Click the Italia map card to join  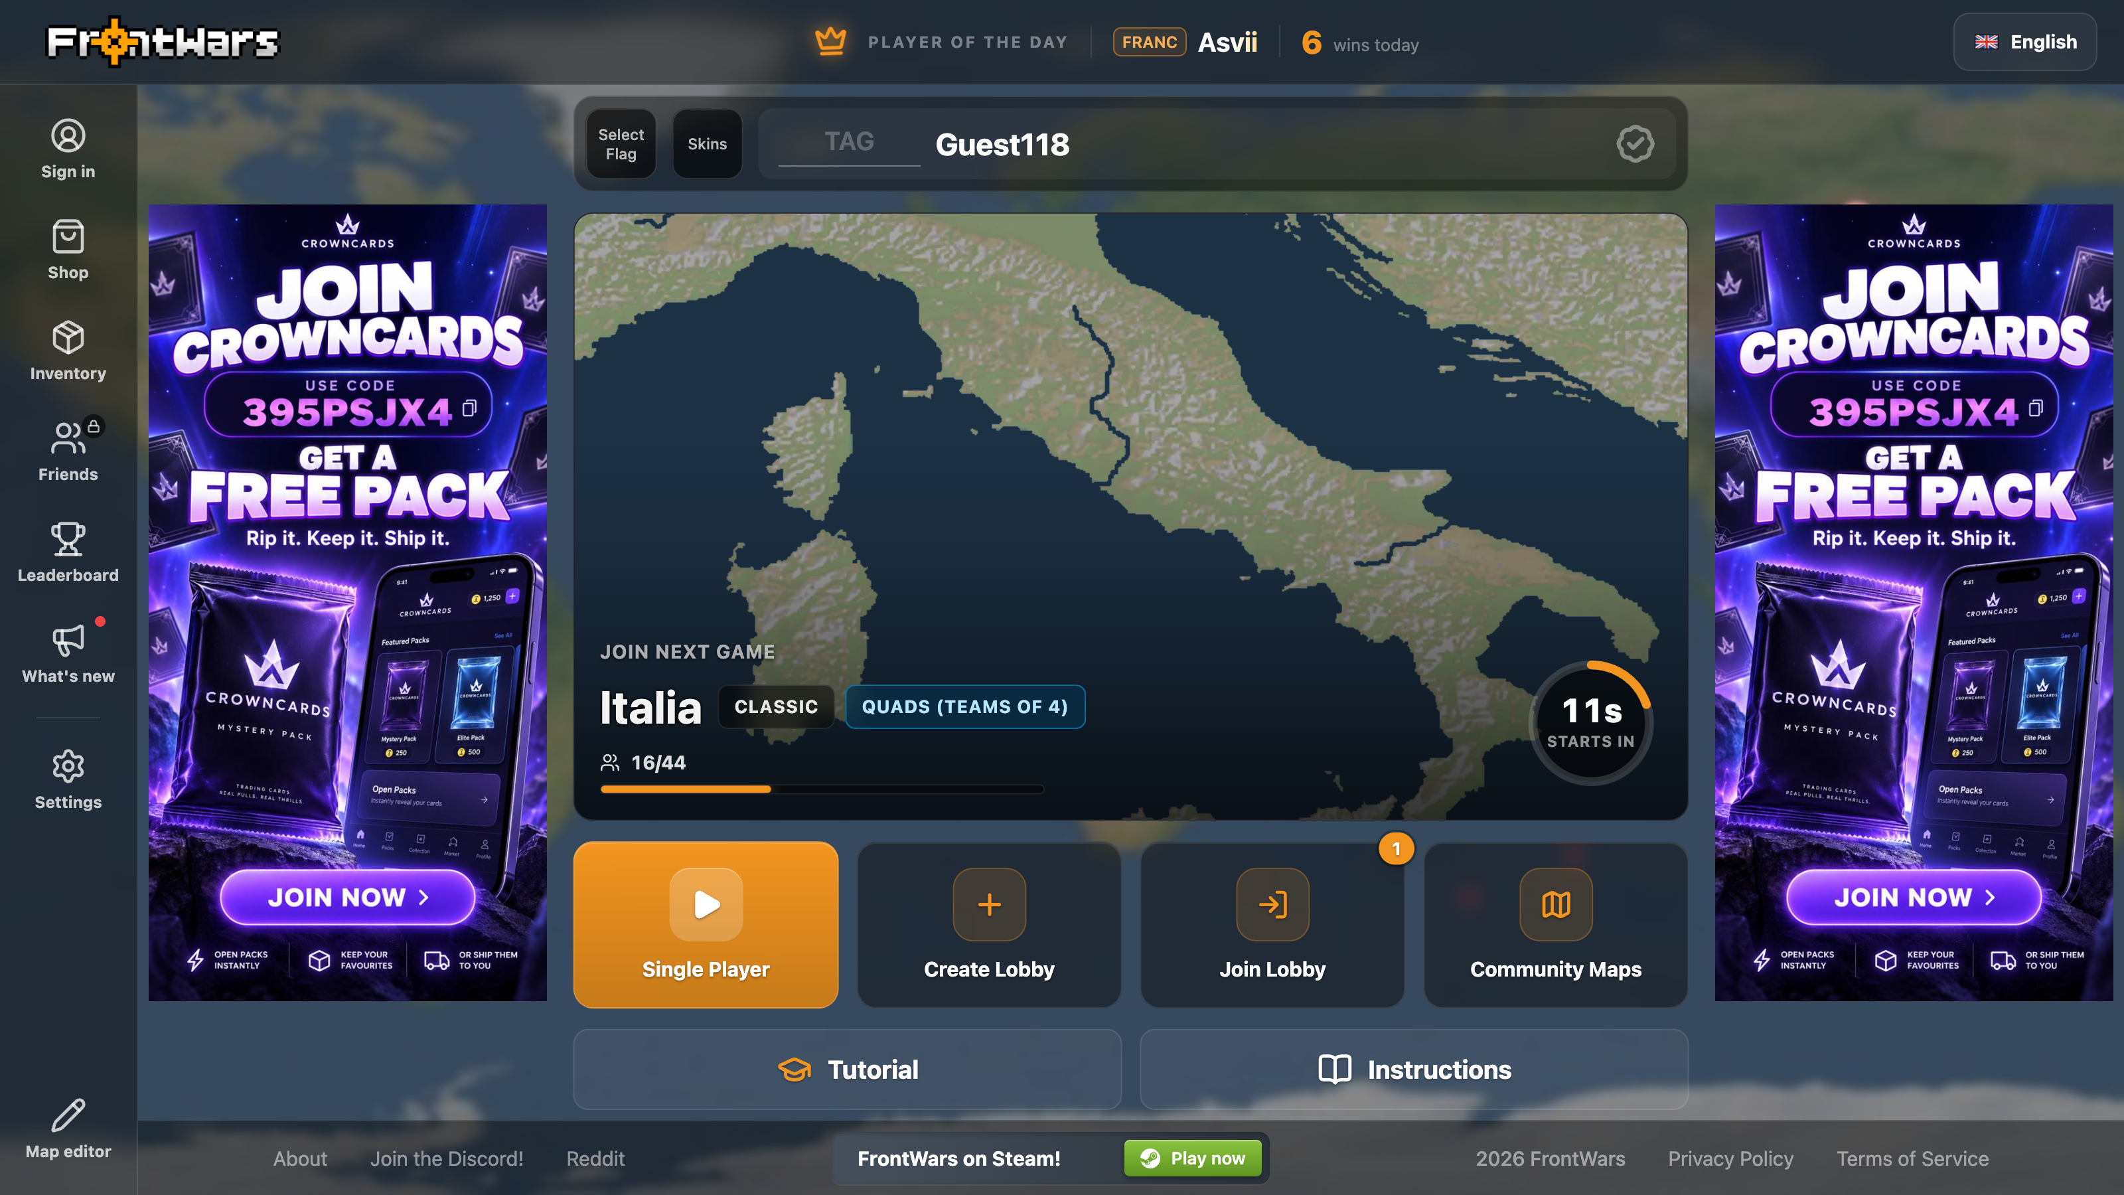(1130, 517)
